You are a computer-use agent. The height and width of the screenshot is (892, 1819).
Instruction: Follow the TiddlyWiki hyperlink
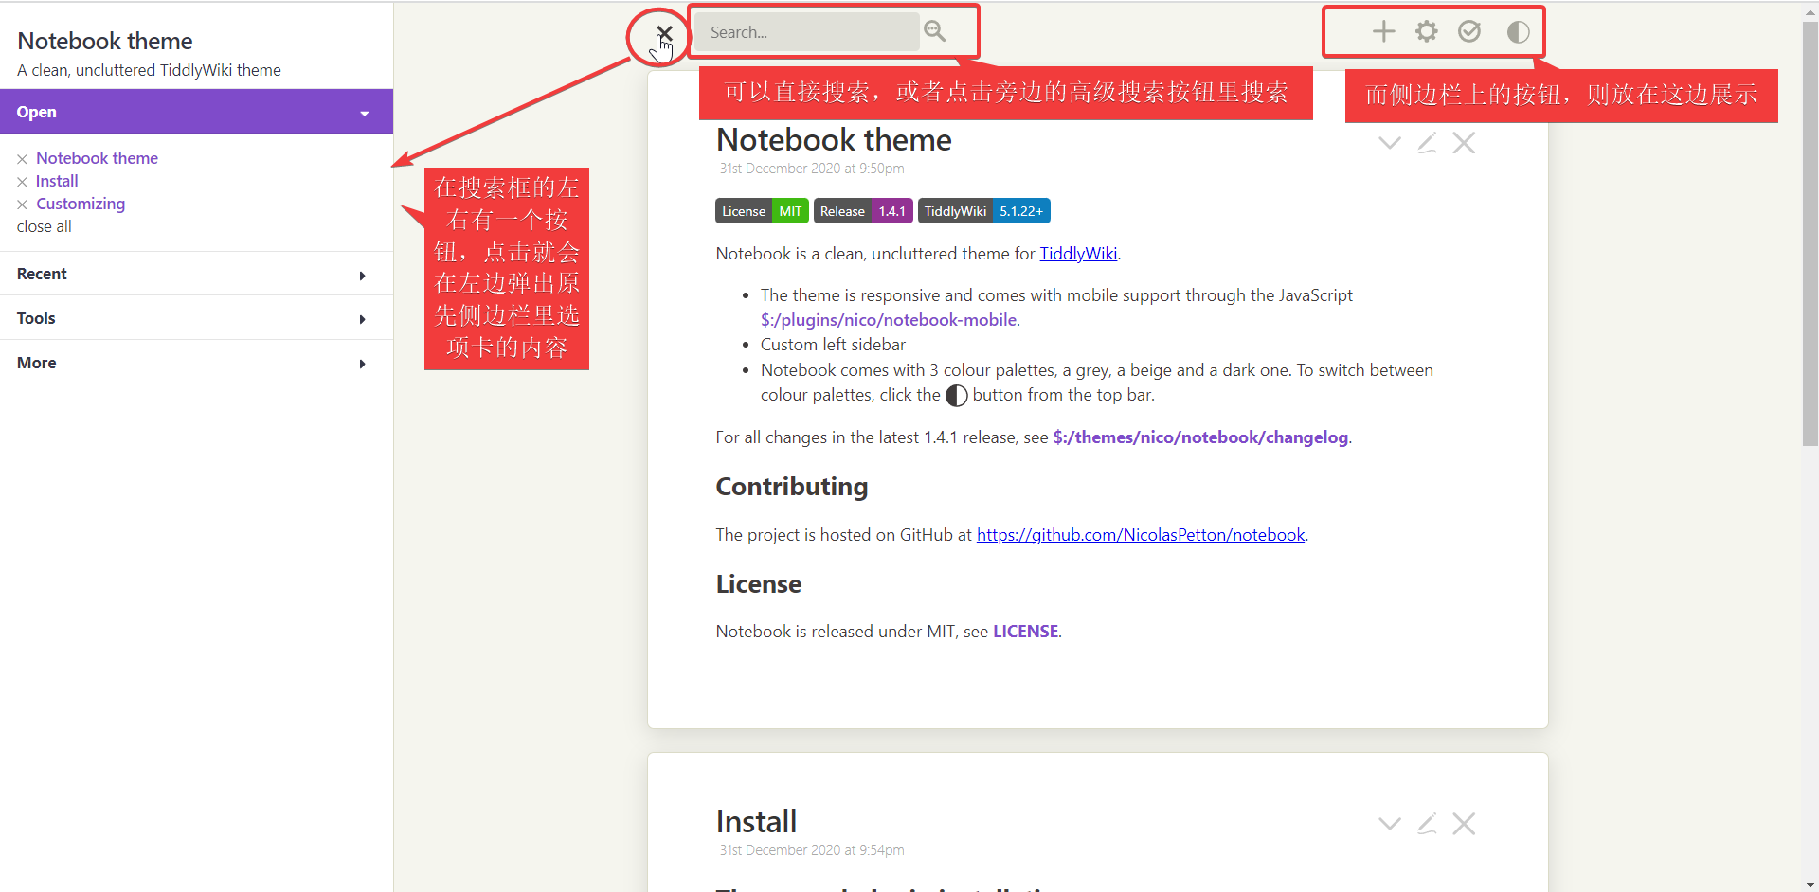pyautogui.click(x=1078, y=254)
